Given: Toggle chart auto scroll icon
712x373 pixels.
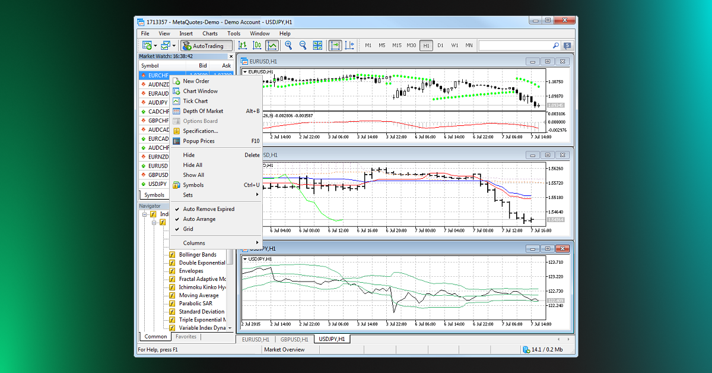Looking at the screenshot, I should (335, 46).
